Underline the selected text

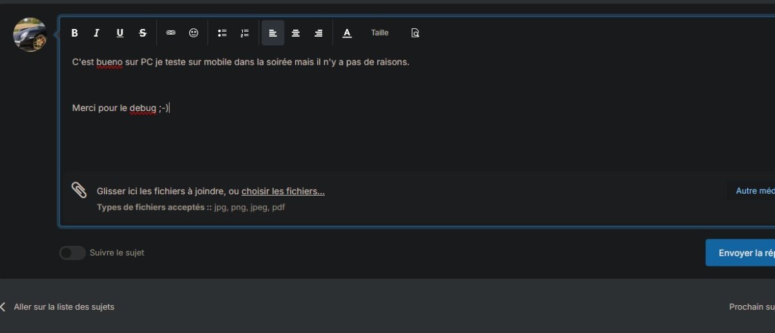coord(119,33)
